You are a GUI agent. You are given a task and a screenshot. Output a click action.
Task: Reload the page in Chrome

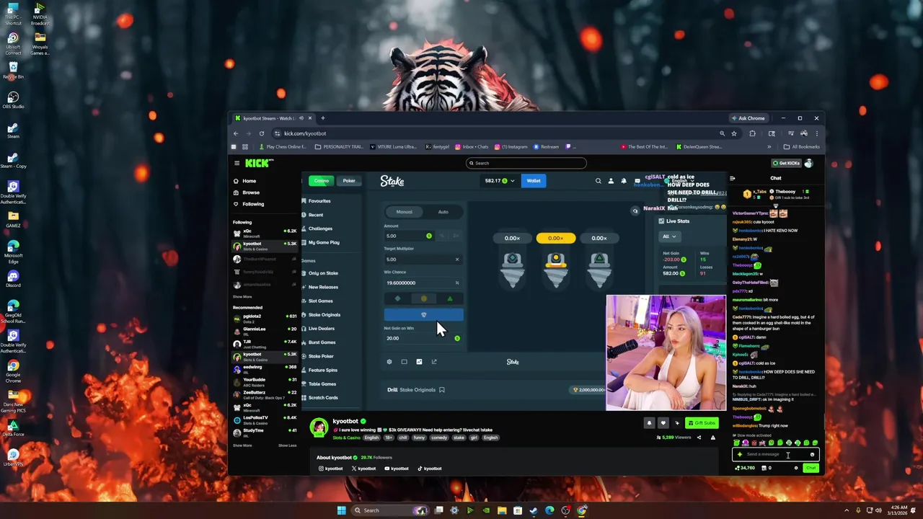point(261,133)
